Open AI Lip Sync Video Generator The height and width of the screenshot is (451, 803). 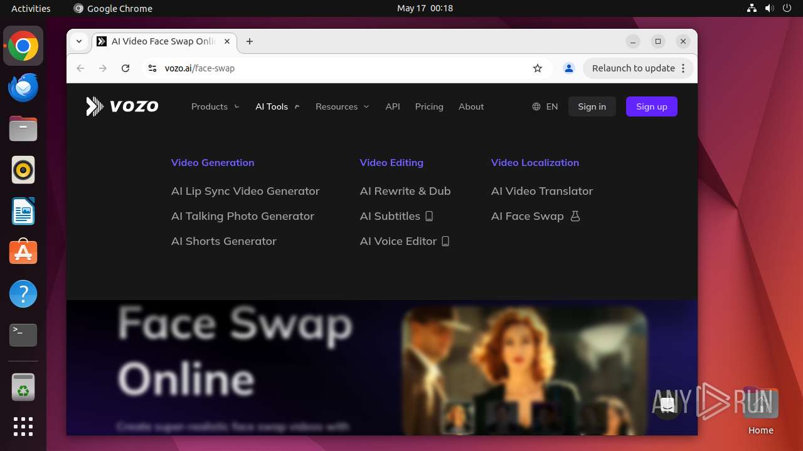(x=245, y=191)
